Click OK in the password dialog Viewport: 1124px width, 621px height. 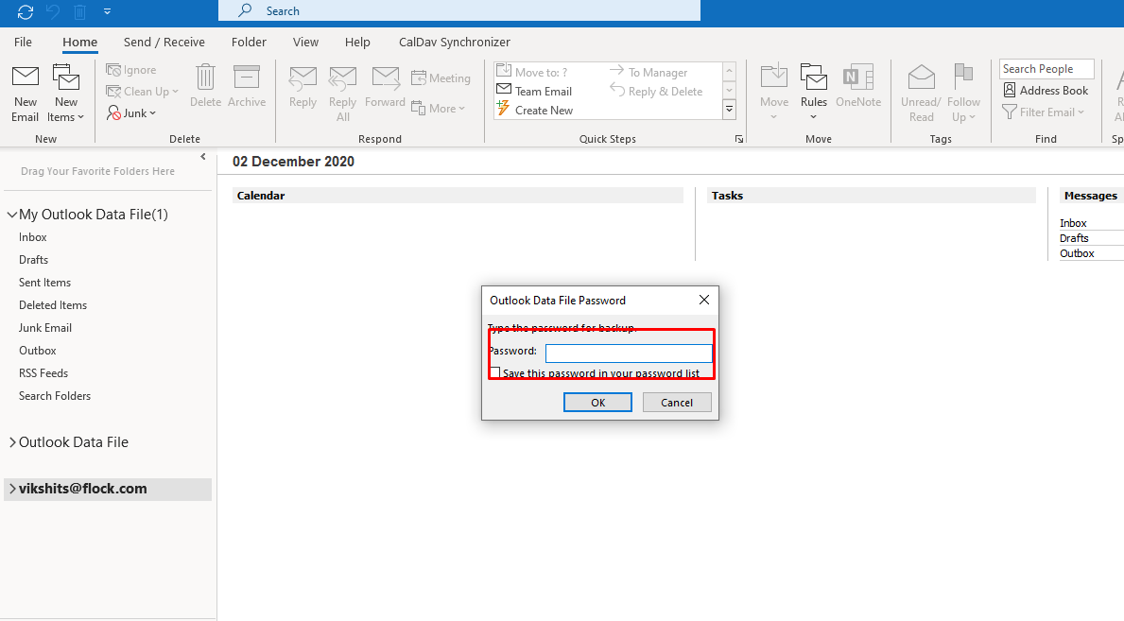click(x=597, y=403)
